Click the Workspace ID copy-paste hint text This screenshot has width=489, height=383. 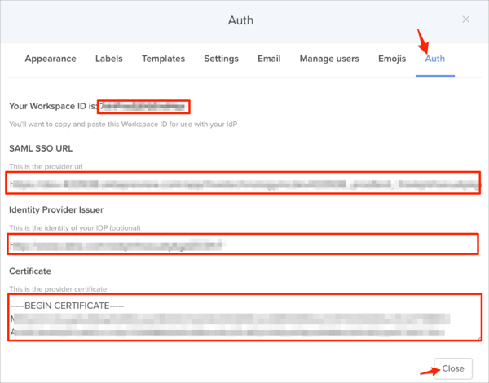tap(122, 125)
